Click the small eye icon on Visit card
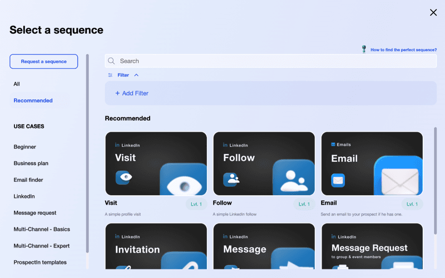 pyautogui.click(x=123, y=177)
